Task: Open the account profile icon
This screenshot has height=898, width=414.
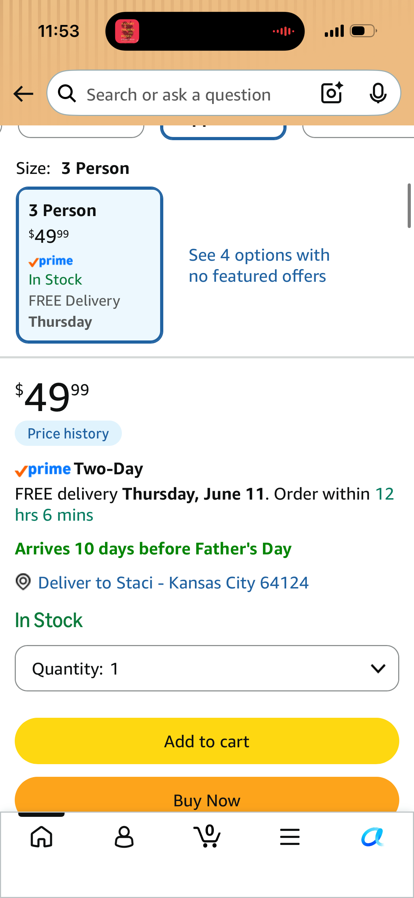Action: coord(124,837)
